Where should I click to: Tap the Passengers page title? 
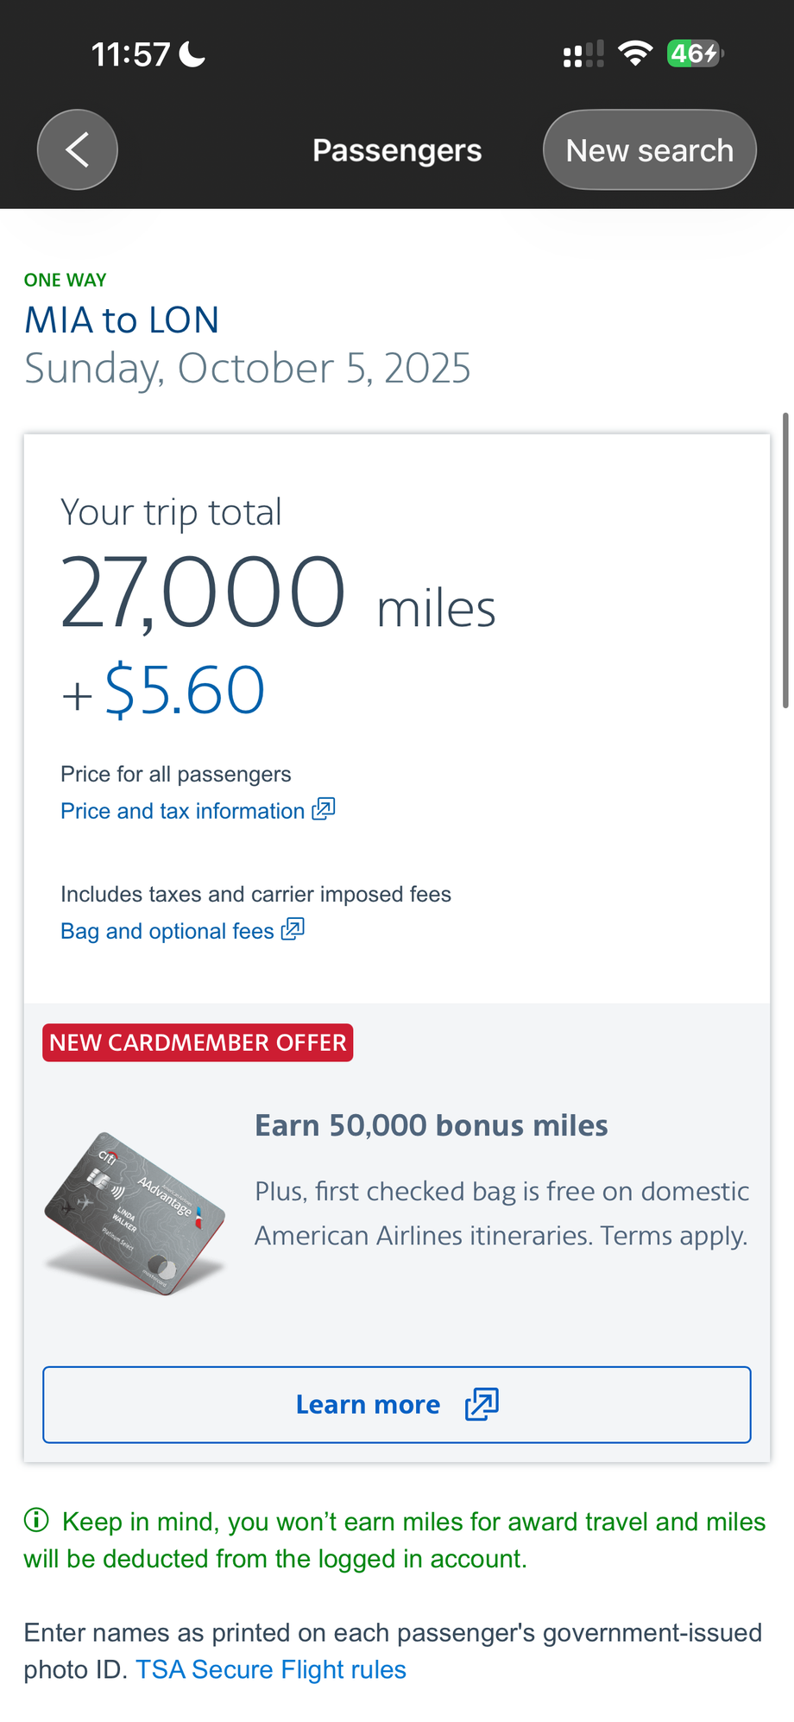coord(397,150)
